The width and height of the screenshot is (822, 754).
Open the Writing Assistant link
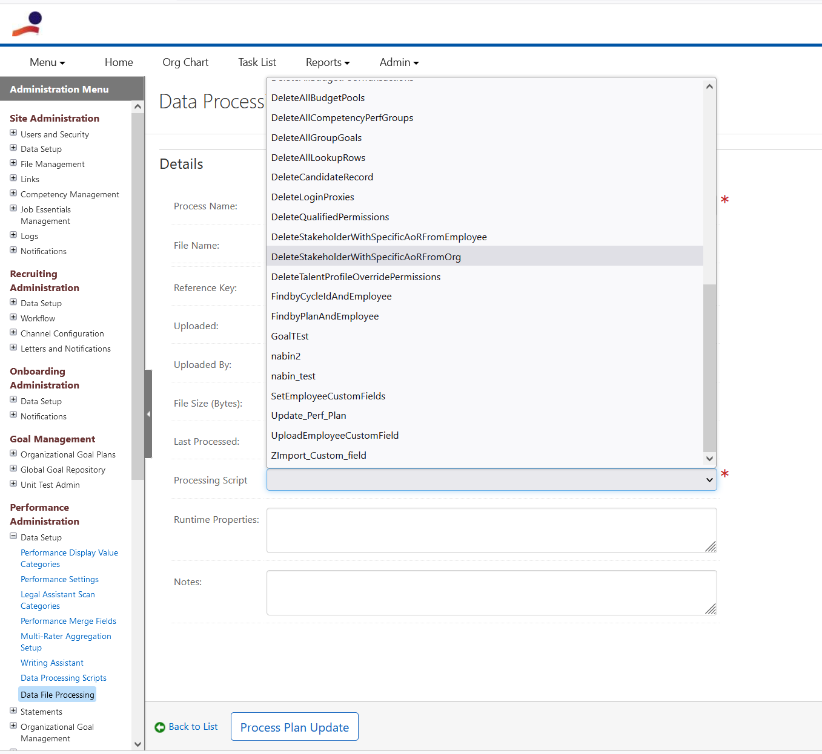(x=52, y=663)
